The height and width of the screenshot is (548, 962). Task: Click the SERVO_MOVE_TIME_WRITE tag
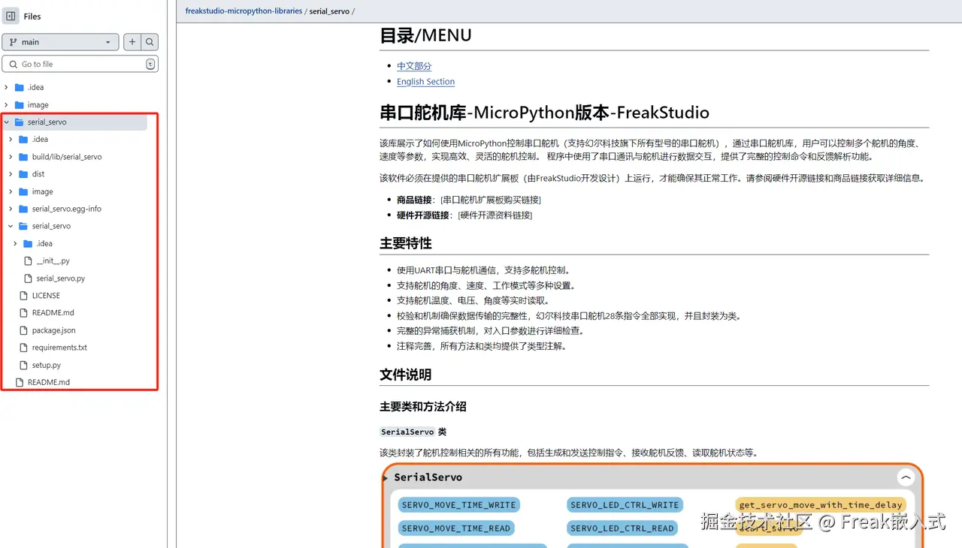click(x=458, y=505)
